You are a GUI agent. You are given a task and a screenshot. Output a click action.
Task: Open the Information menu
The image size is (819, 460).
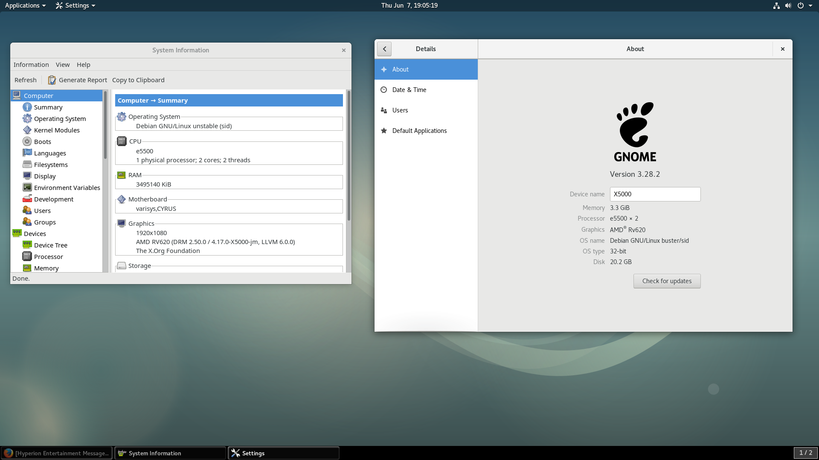(x=31, y=65)
